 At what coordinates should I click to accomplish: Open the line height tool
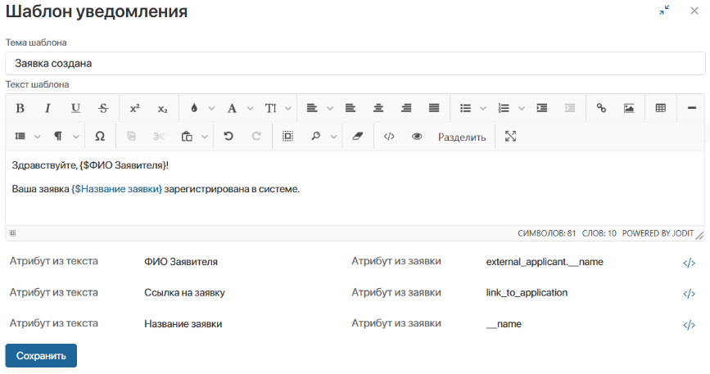click(20, 137)
